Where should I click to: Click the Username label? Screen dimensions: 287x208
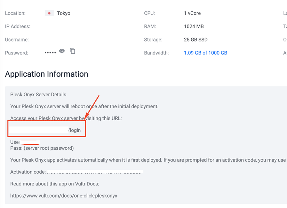pos(17,40)
